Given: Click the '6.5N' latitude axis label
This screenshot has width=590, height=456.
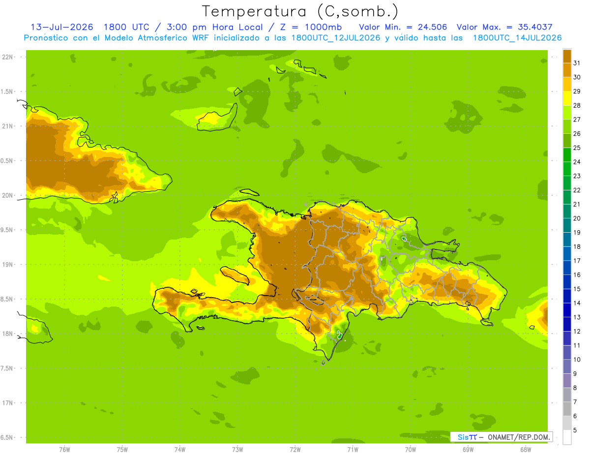Looking at the screenshot, I should [x=7, y=437].
